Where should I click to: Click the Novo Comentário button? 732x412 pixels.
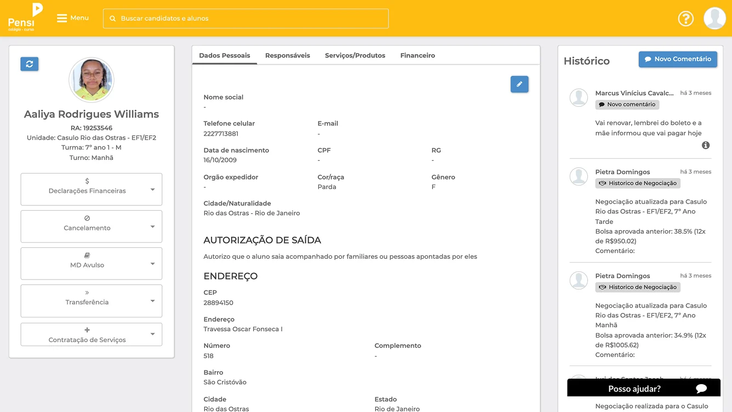[678, 59]
